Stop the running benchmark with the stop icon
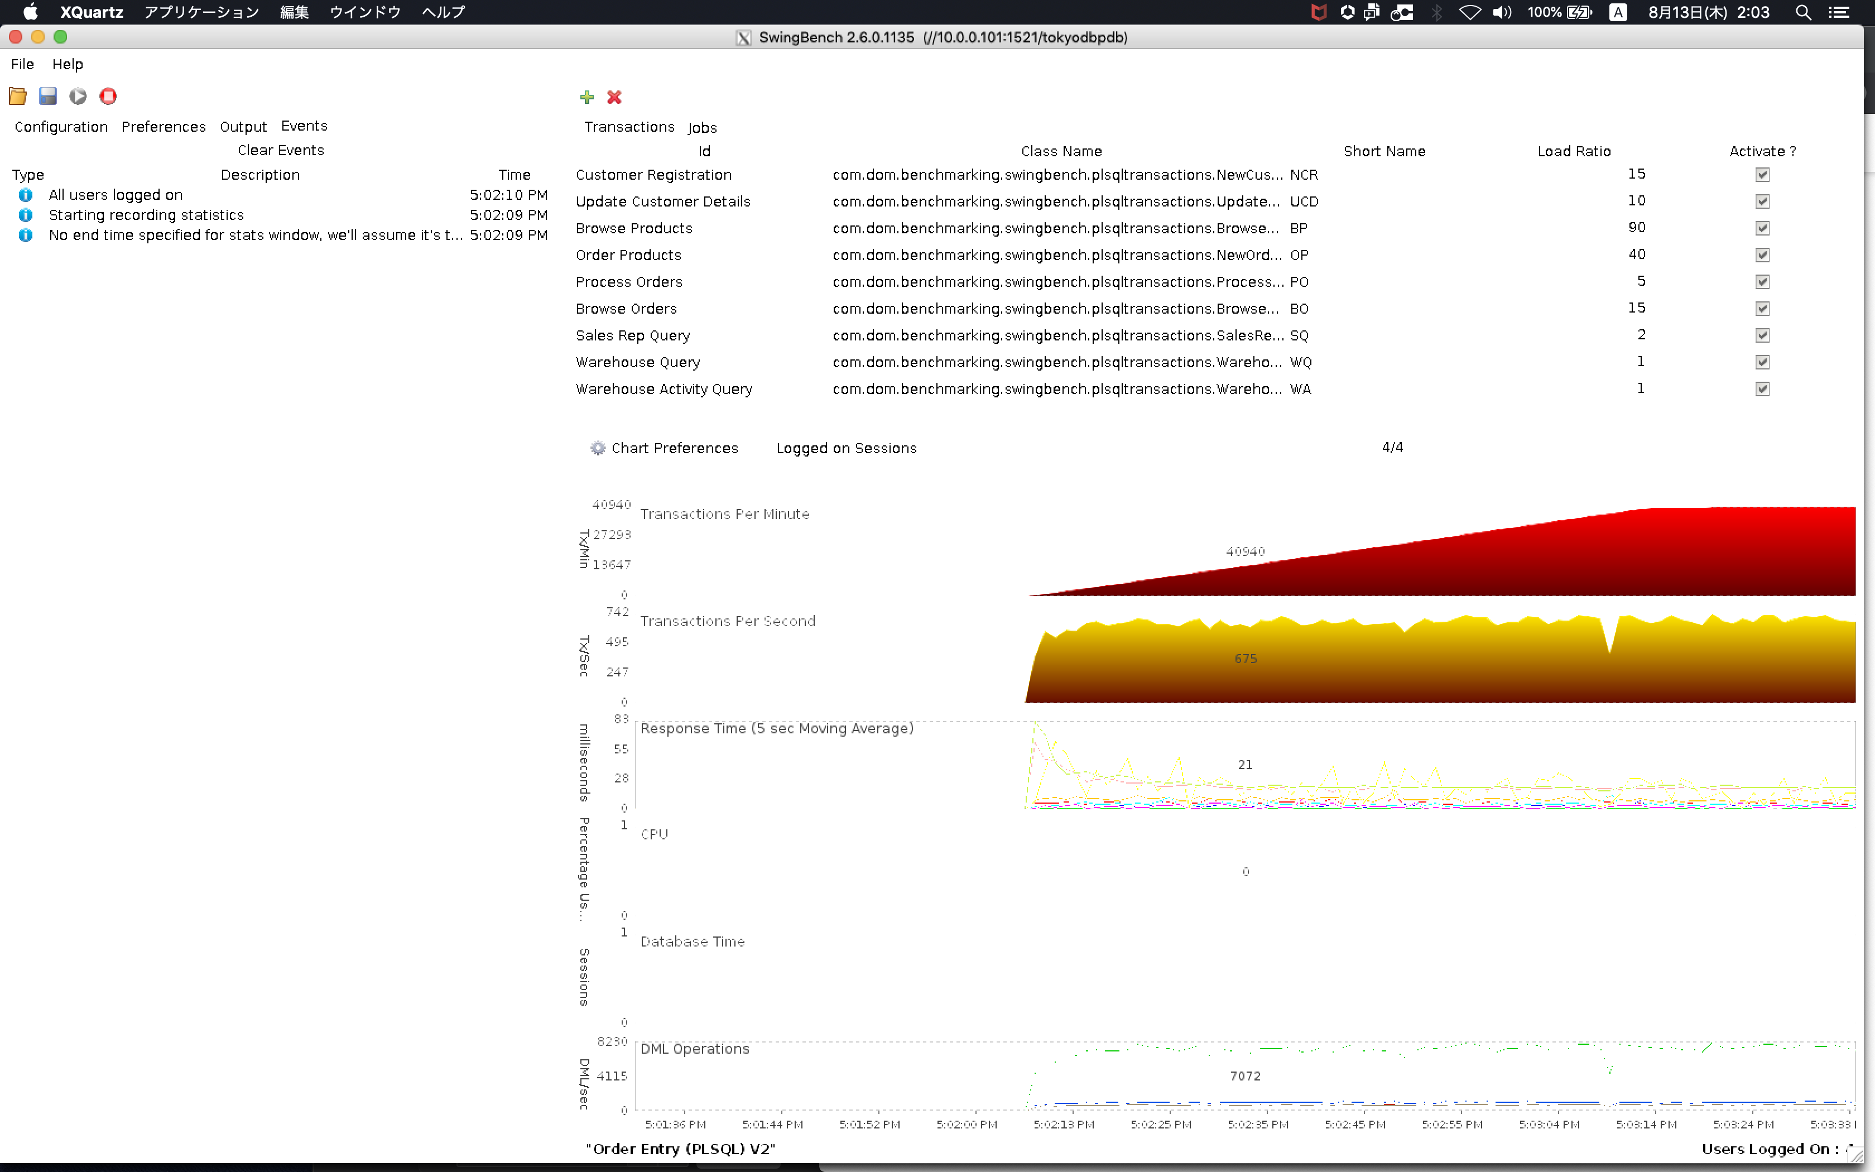Screen dimensions: 1875x1172 [108, 95]
